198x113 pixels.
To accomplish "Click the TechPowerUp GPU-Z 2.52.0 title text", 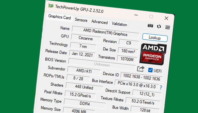I will click(79, 9).
